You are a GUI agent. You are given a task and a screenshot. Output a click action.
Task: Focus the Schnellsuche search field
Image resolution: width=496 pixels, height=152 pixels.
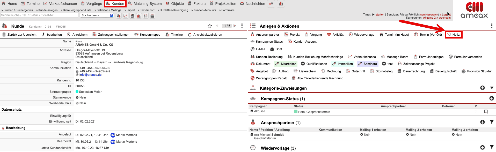point(39,15)
